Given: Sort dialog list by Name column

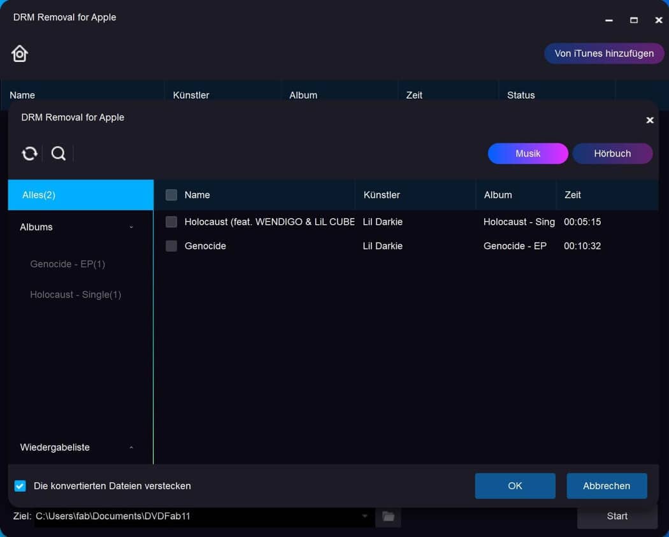Looking at the screenshot, I should pos(197,195).
